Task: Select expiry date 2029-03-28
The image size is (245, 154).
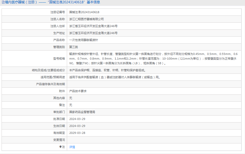Action: point(77,133)
